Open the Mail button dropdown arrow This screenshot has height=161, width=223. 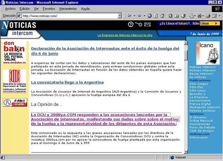195,16
